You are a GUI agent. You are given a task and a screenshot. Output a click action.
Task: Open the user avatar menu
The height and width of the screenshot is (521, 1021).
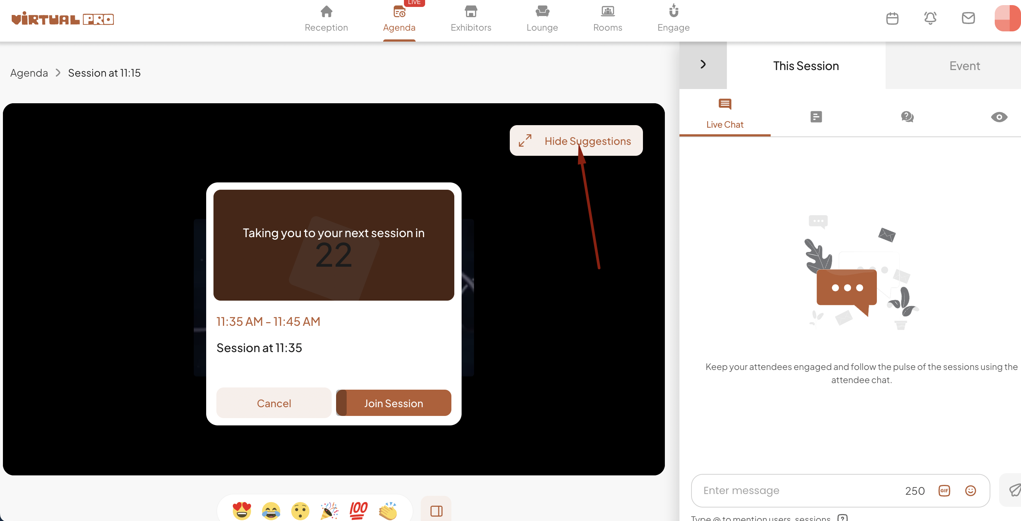pos(1007,18)
